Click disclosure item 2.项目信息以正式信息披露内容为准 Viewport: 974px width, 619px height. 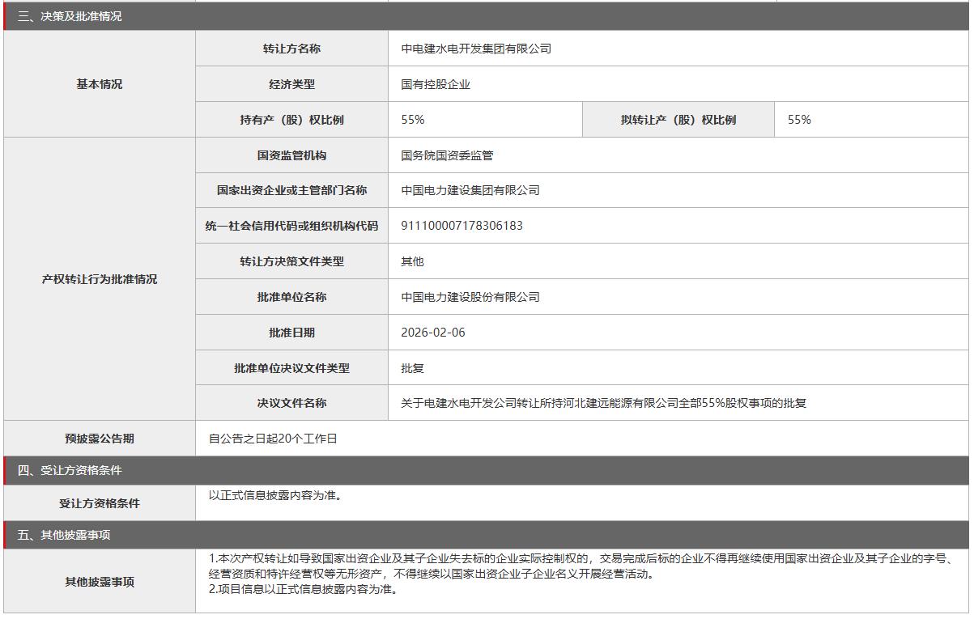click(x=304, y=589)
